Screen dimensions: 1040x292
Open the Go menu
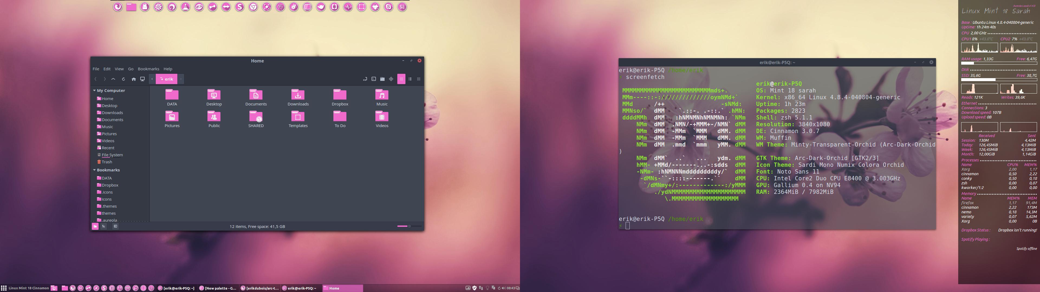tap(131, 69)
